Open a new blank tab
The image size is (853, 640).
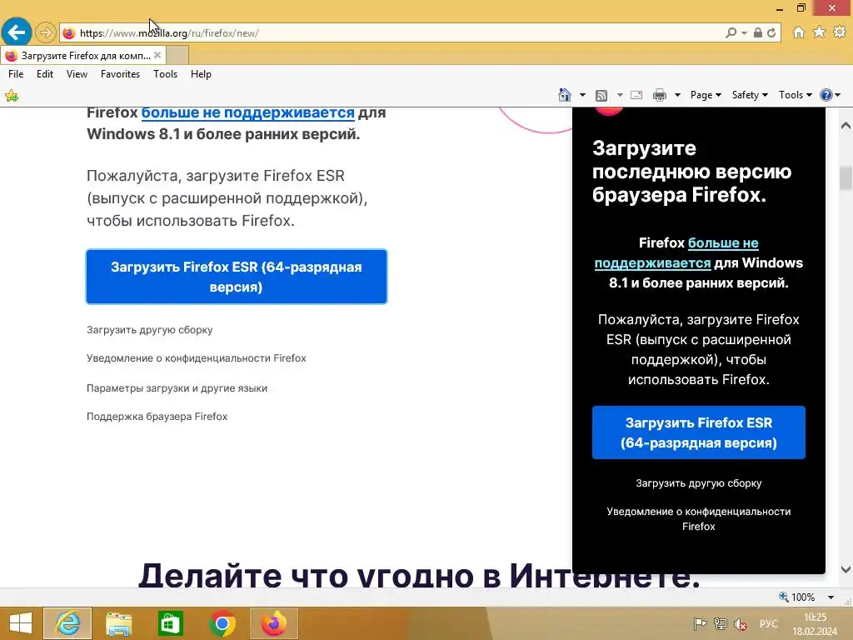(x=177, y=56)
